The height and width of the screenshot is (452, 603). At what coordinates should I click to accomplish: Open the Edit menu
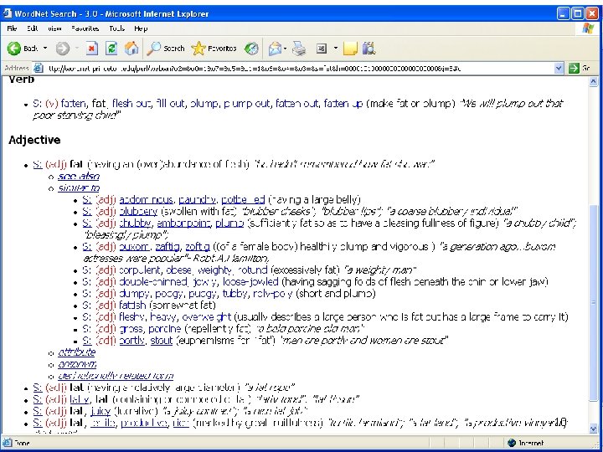click(x=33, y=28)
